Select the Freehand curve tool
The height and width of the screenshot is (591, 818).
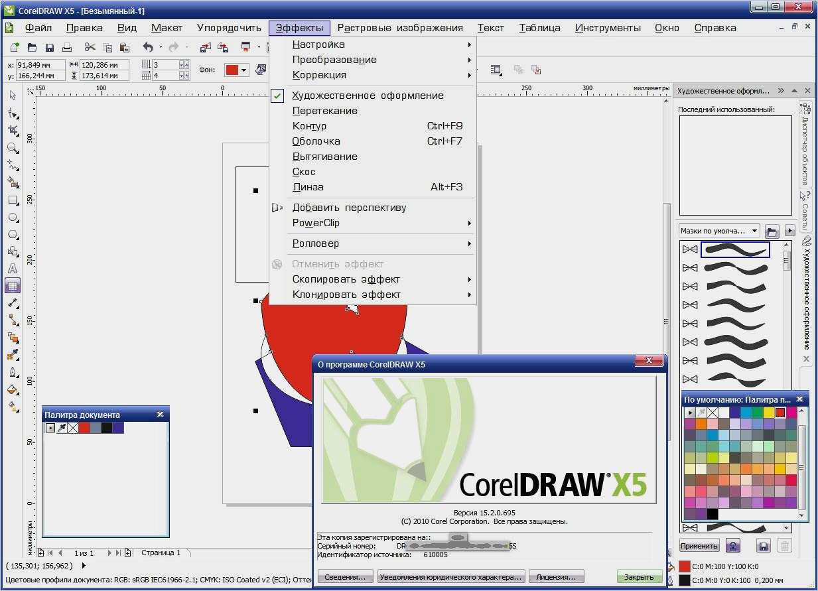tap(13, 165)
